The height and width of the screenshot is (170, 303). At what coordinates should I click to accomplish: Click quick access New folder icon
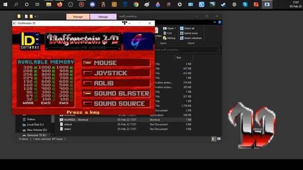[31, 17]
